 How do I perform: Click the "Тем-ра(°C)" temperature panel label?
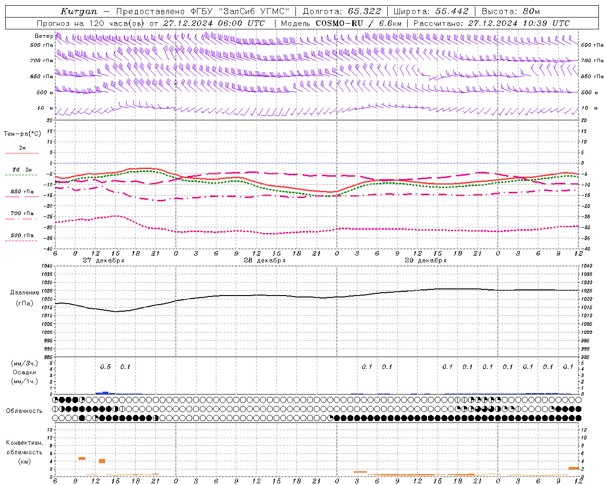(x=22, y=134)
